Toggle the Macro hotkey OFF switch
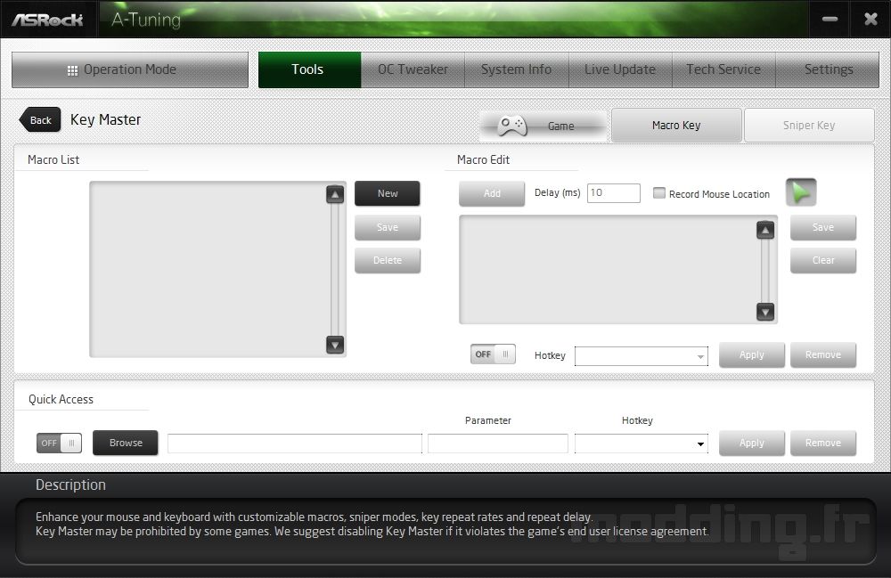The image size is (891, 578). (493, 354)
